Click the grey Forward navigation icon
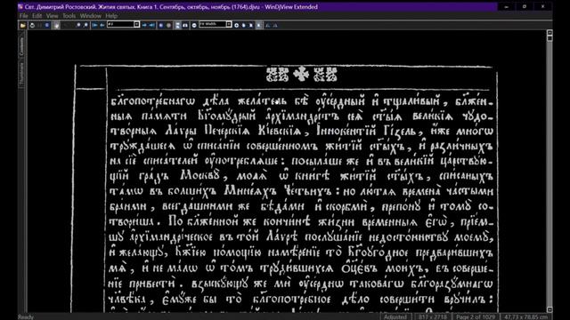 168,25
